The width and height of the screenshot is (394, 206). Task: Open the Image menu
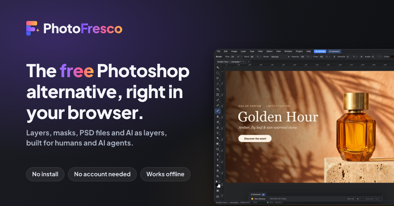[234, 51]
